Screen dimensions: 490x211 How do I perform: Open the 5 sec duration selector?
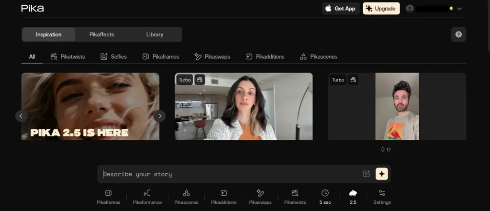pyautogui.click(x=325, y=197)
